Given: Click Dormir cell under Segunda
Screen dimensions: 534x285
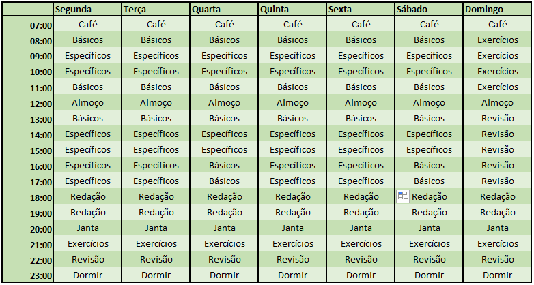Looking at the screenshot, I should coord(87,275).
